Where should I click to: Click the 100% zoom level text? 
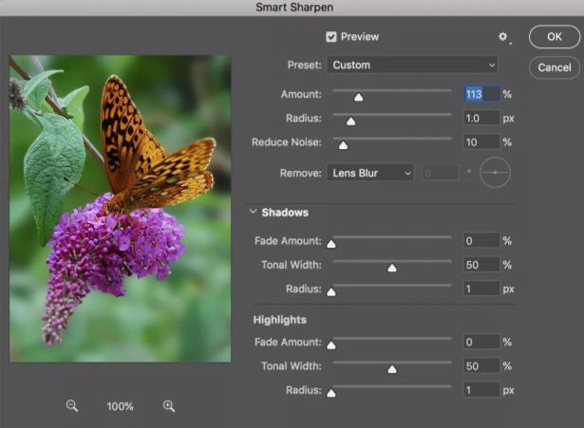coord(120,406)
